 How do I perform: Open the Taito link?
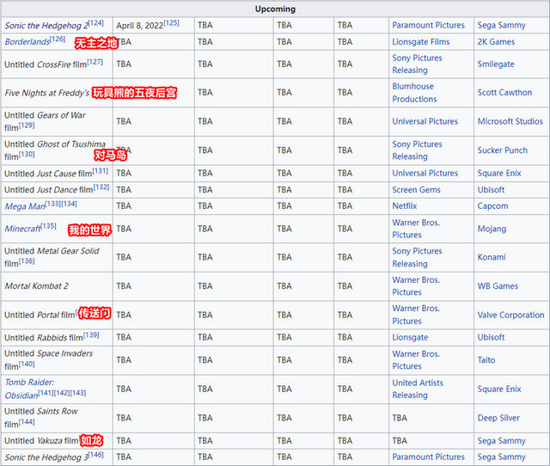486,360
